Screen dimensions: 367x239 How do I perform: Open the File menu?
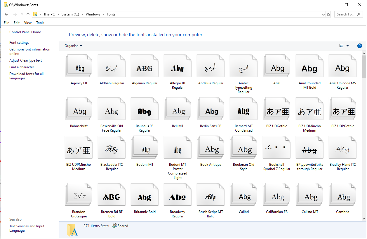[6, 23]
